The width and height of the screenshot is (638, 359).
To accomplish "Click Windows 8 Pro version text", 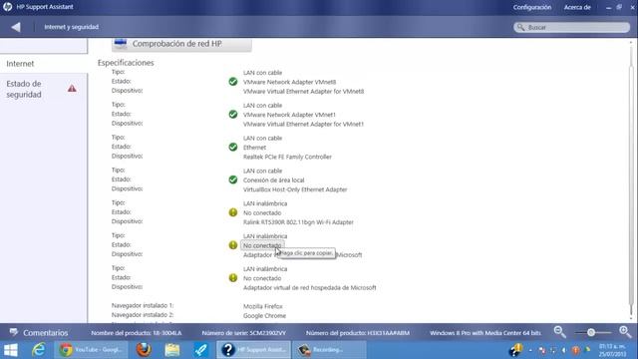I will tap(485, 333).
